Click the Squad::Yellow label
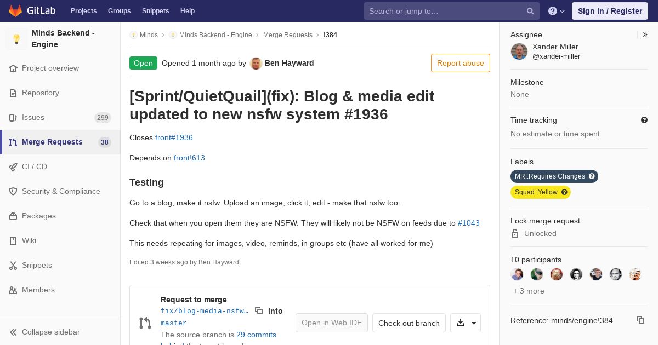 coord(541,192)
